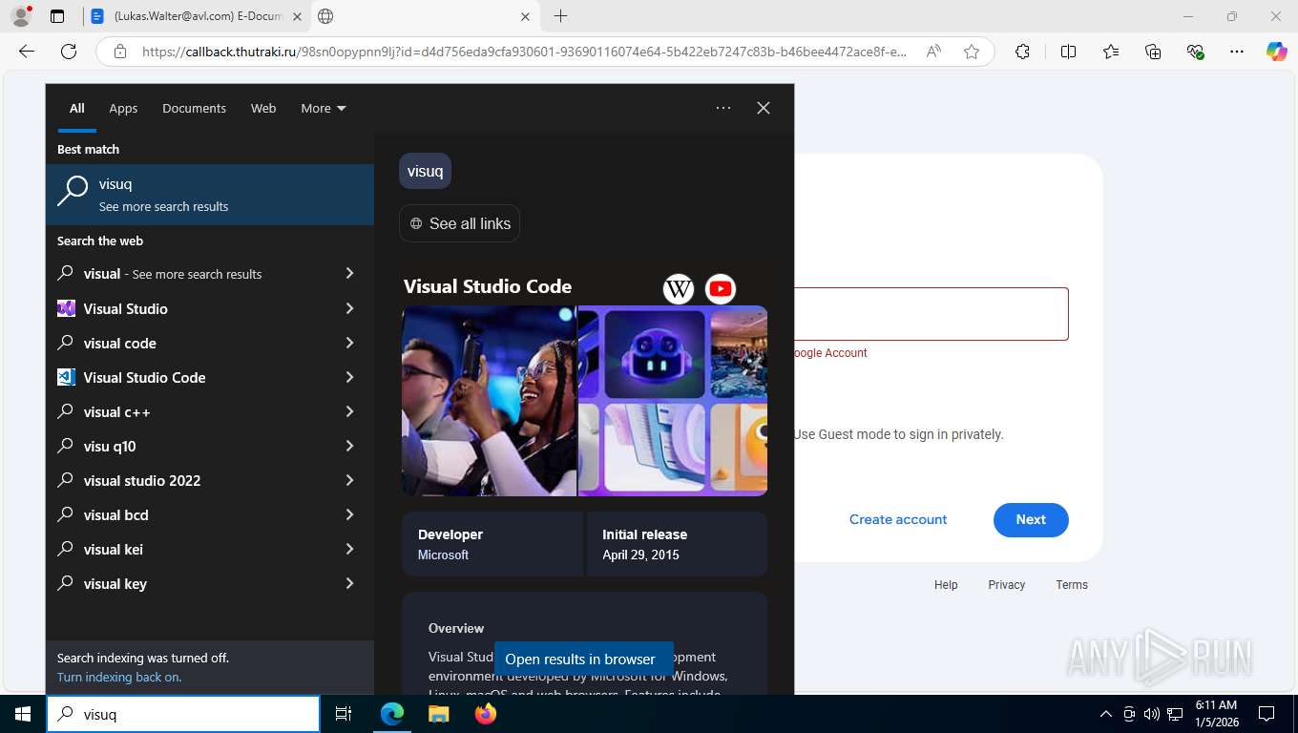1298x733 pixels.
Task: Open the Split screen icon
Action: tap(1068, 52)
